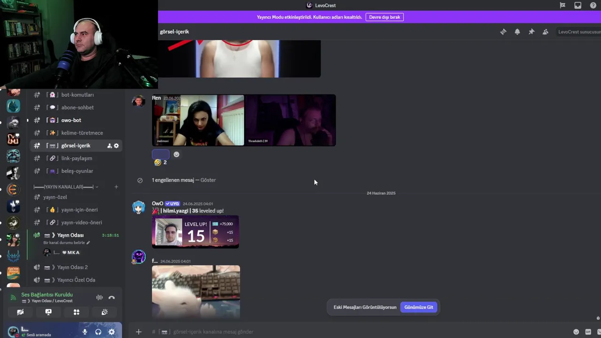Create invite icon on görsel-içerik channel
The height and width of the screenshot is (338, 601).
point(109,146)
